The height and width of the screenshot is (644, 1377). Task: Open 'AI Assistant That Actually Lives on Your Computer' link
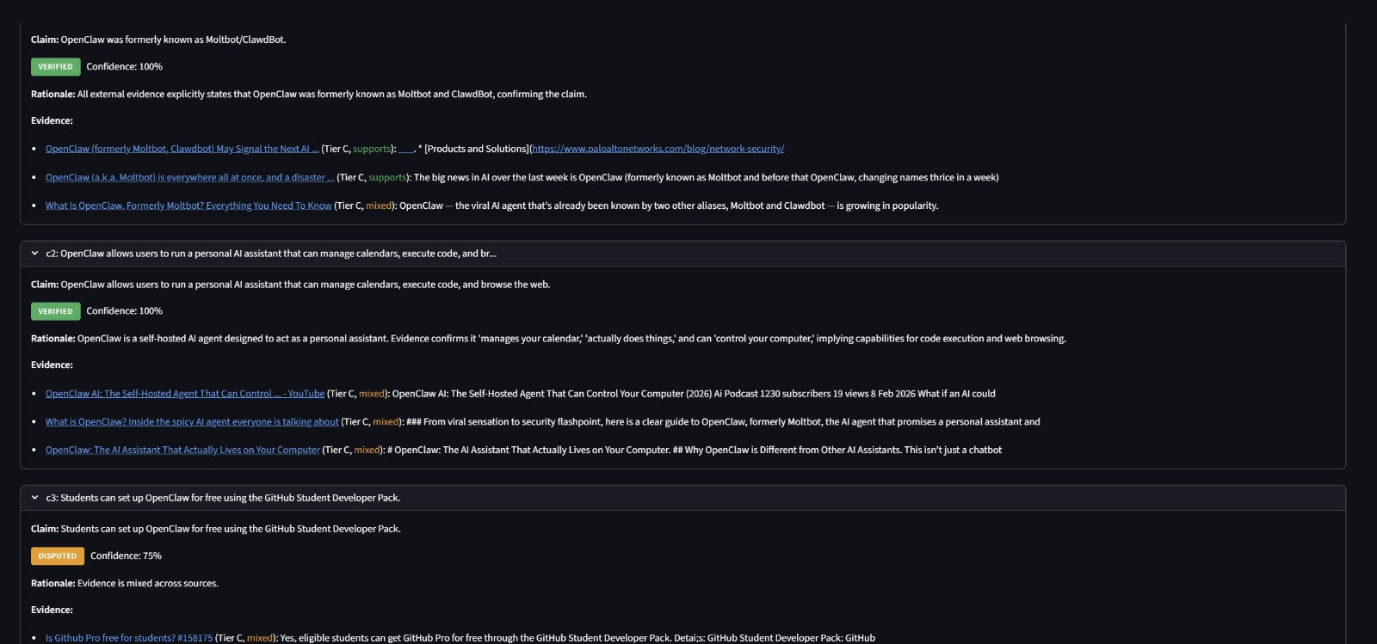pos(182,450)
